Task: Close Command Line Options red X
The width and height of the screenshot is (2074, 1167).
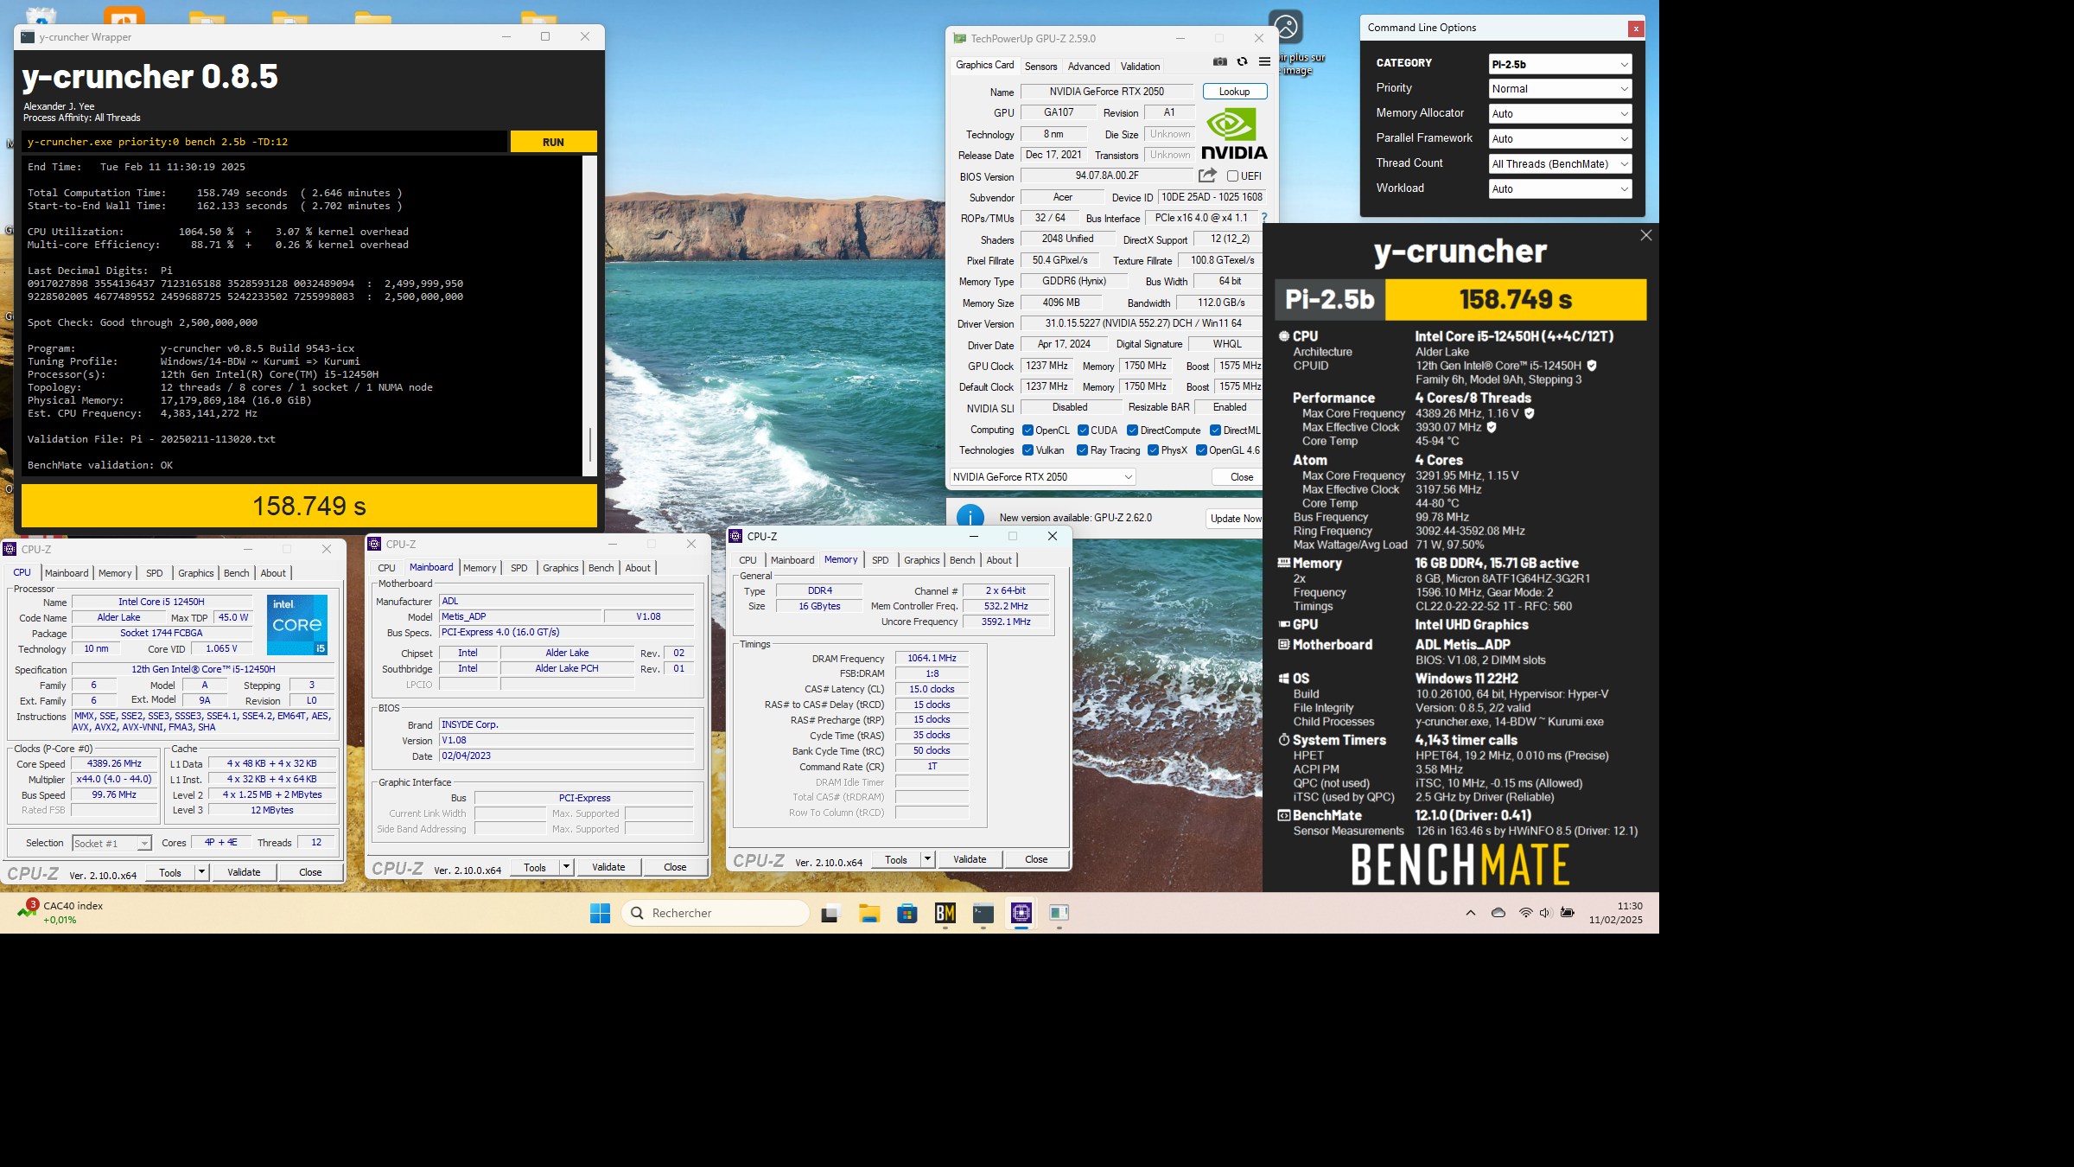Action: [x=1635, y=29]
